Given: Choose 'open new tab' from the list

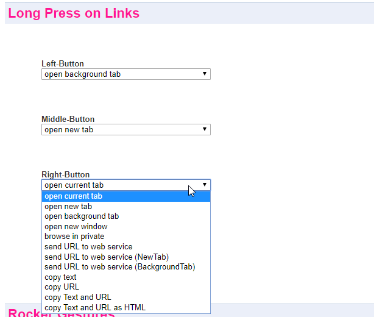Looking at the screenshot, I should [x=126, y=207].
